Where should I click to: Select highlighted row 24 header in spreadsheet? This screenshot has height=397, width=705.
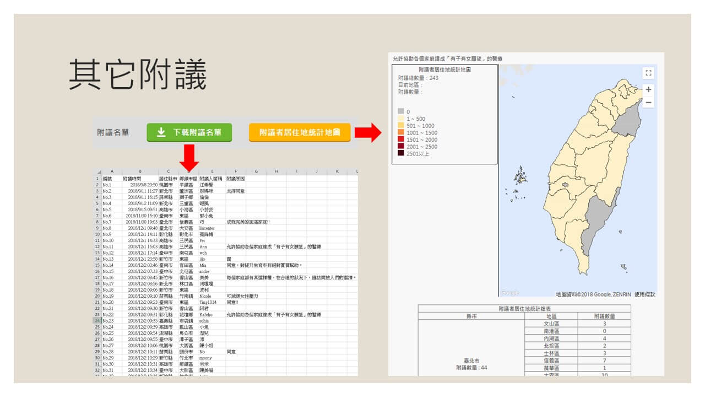[x=96, y=320]
